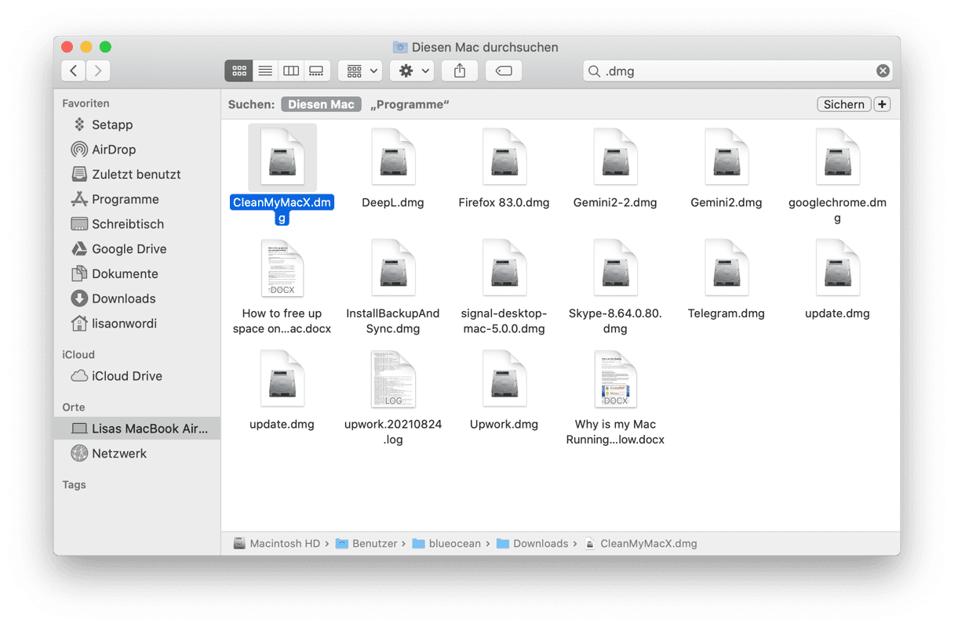Click Macintosh HD in the path bar
The height and width of the screenshot is (626, 954).
[277, 543]
